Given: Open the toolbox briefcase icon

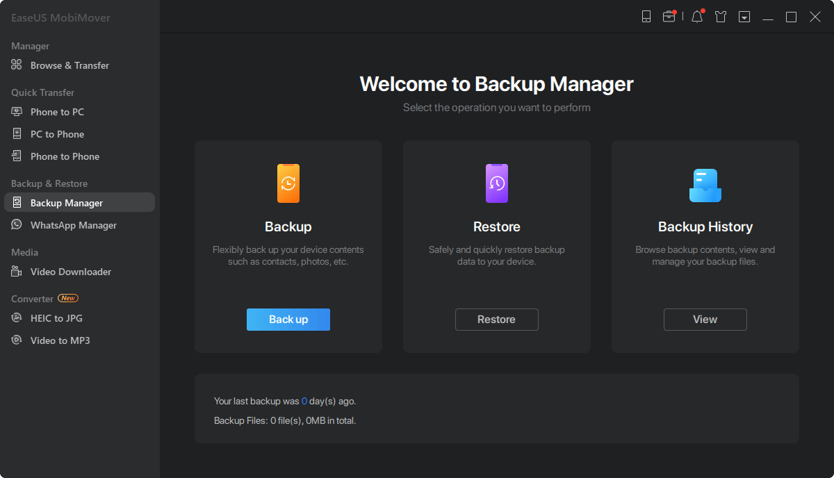Looking at the screenshot, I should 669,17.
